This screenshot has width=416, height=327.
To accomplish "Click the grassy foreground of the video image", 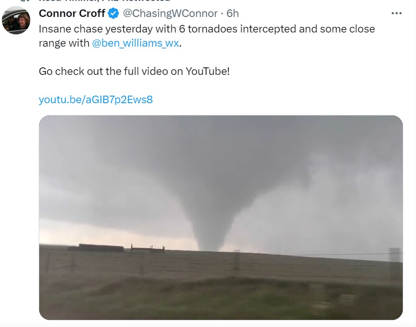I will click(221, 296).
